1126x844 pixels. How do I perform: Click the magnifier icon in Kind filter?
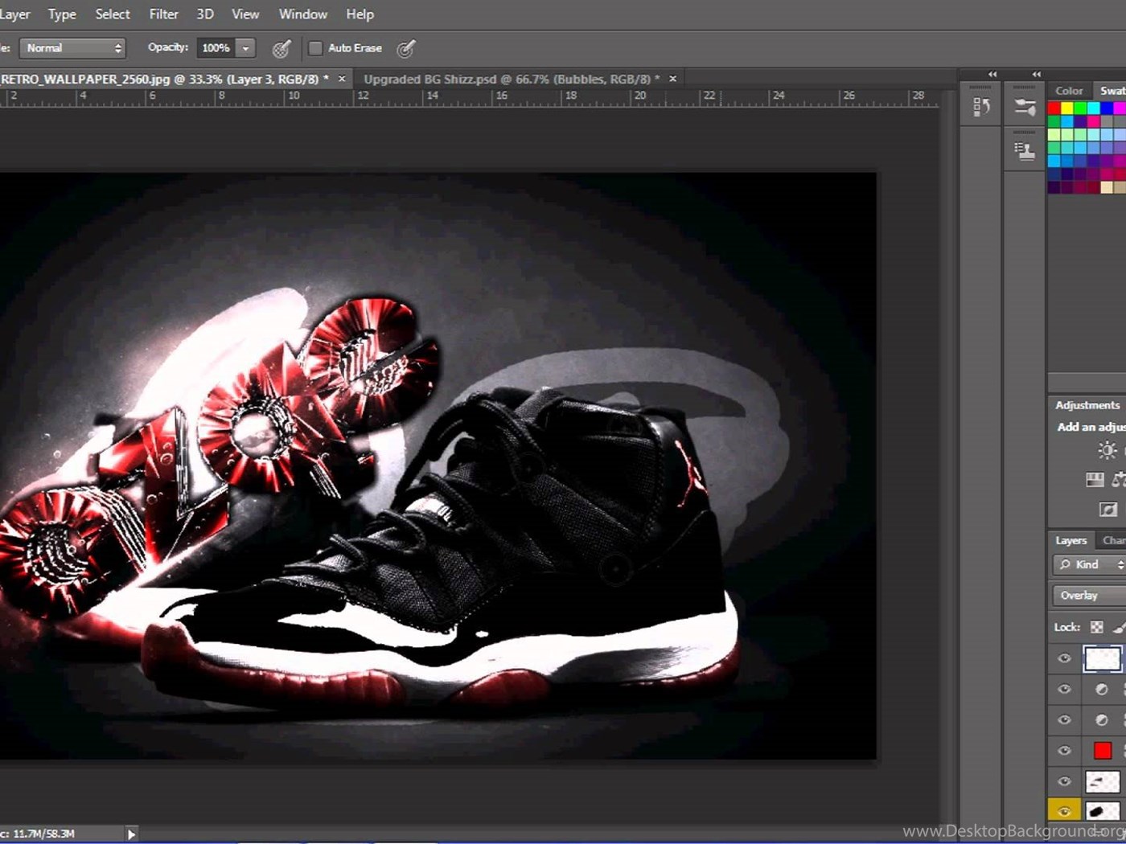point(1065,565)
